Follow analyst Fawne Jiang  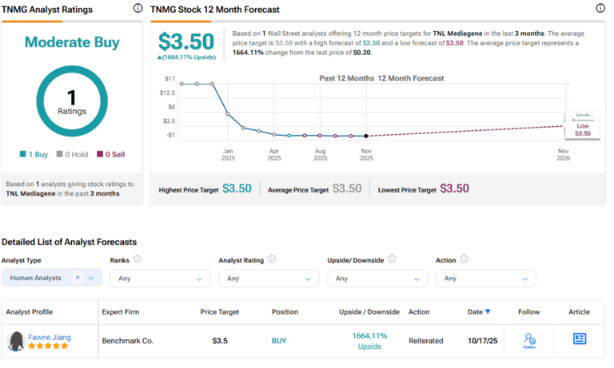tap(529, 341)
